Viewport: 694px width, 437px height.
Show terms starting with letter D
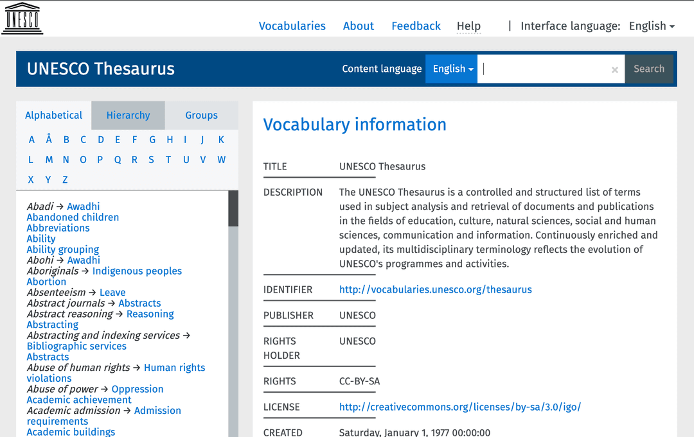coord(101,140)
